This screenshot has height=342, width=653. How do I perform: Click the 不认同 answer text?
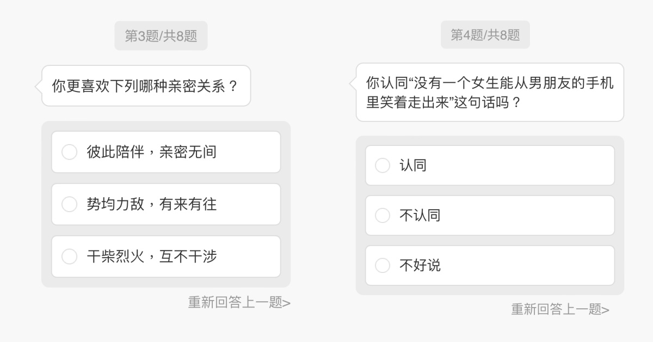tap(420, 216)
